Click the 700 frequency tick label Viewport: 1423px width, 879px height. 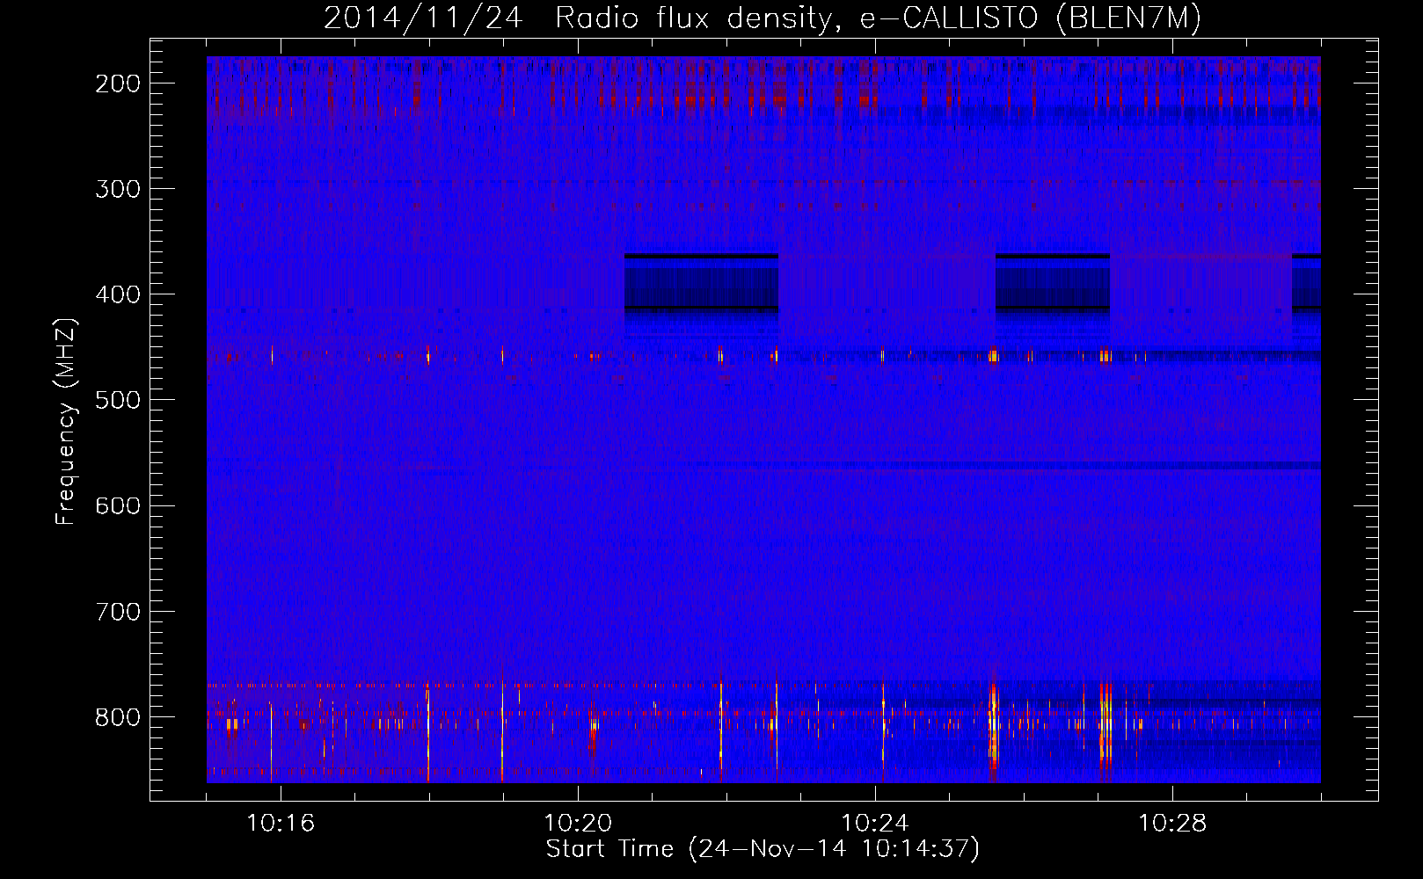click(x=118, y=611)
